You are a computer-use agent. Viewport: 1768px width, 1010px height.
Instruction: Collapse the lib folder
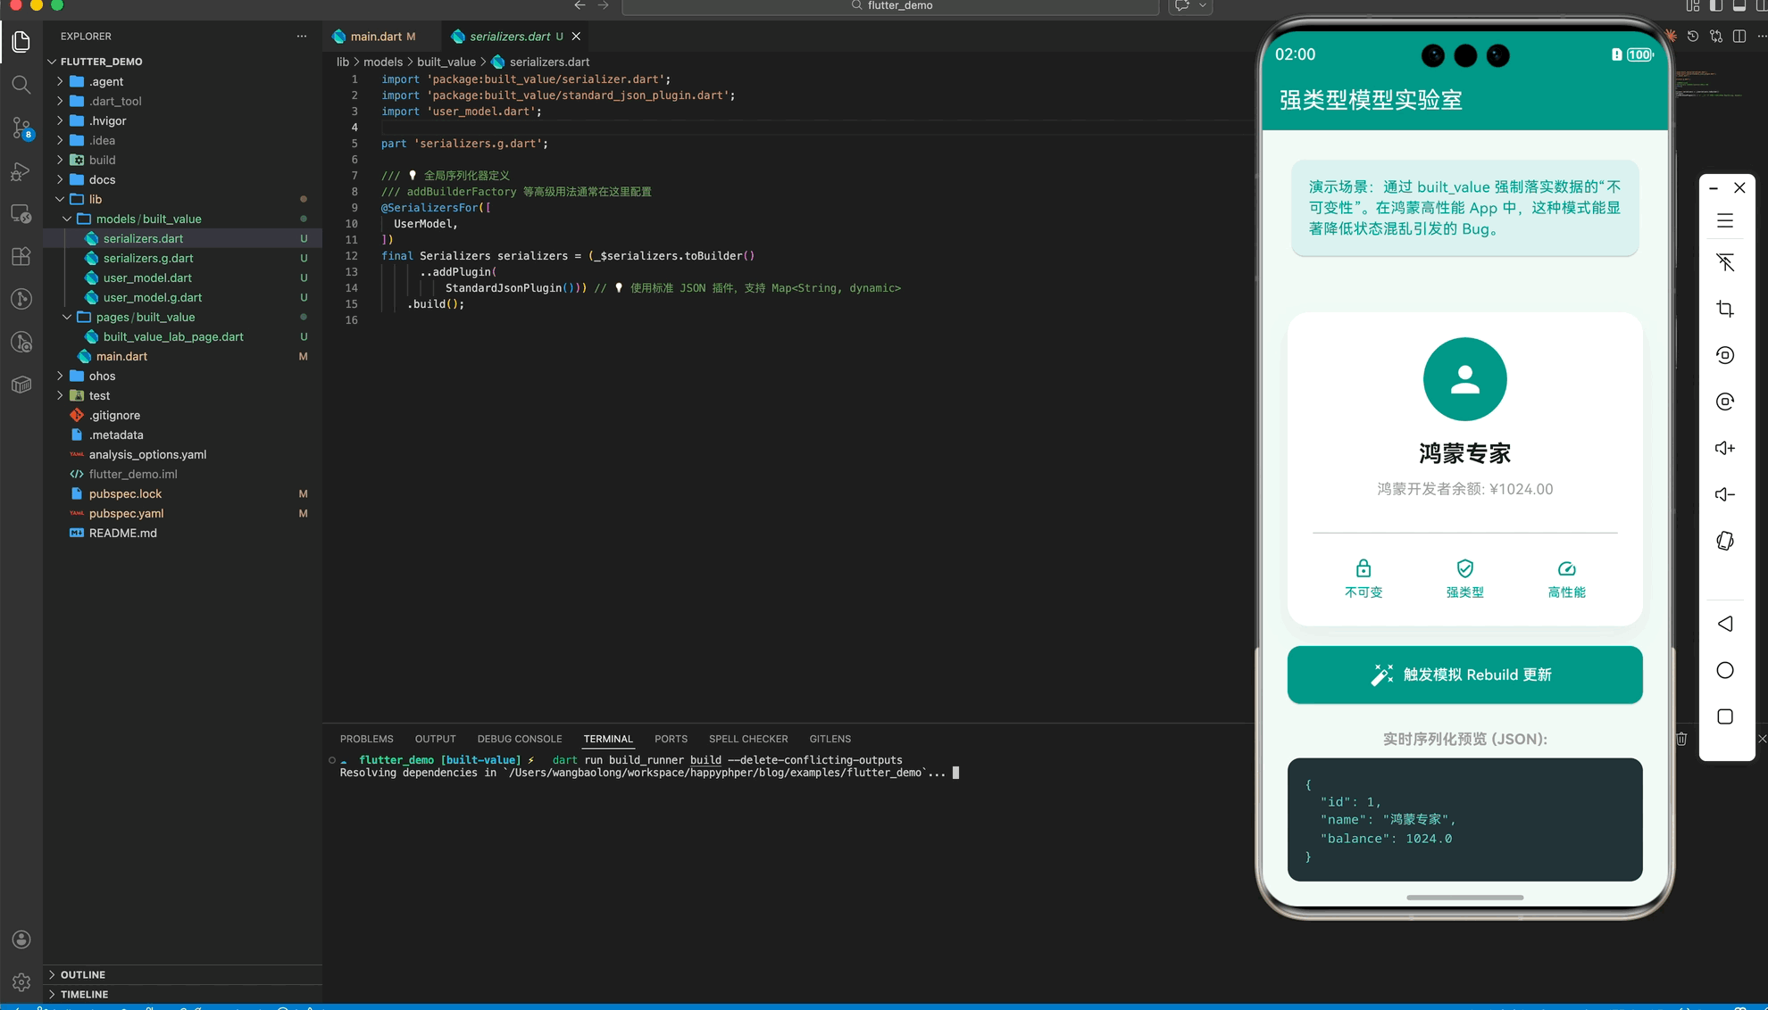click(x=95, y=199)
